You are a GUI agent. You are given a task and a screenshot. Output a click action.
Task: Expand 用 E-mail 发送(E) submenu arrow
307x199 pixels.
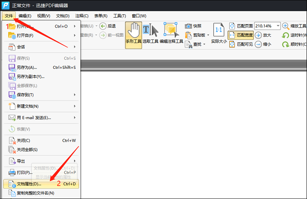(x=74, y=118)
